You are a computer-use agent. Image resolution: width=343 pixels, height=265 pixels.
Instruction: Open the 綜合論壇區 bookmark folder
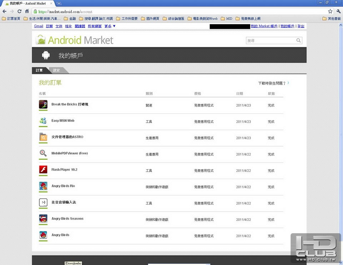[174, 19]
